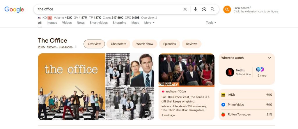
Task: Open more options next to 9 seasons
Action: click(x=76, y=47)
